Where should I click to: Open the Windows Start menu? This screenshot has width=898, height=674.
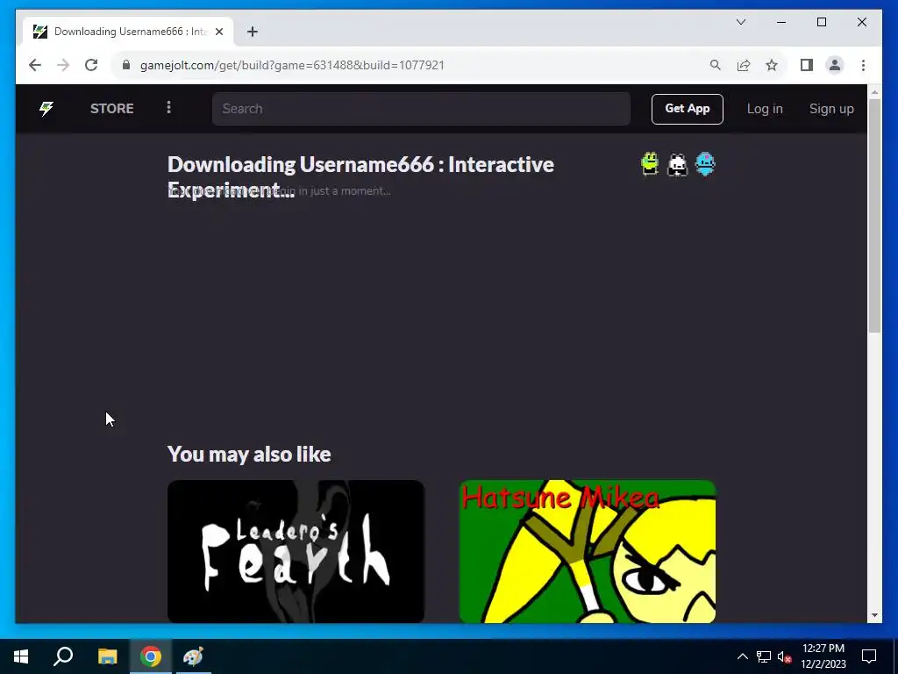point(21,656)
